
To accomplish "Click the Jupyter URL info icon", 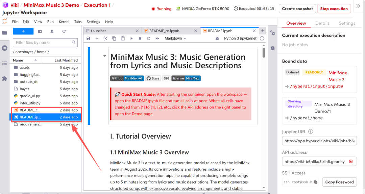I will click(311, 131).
